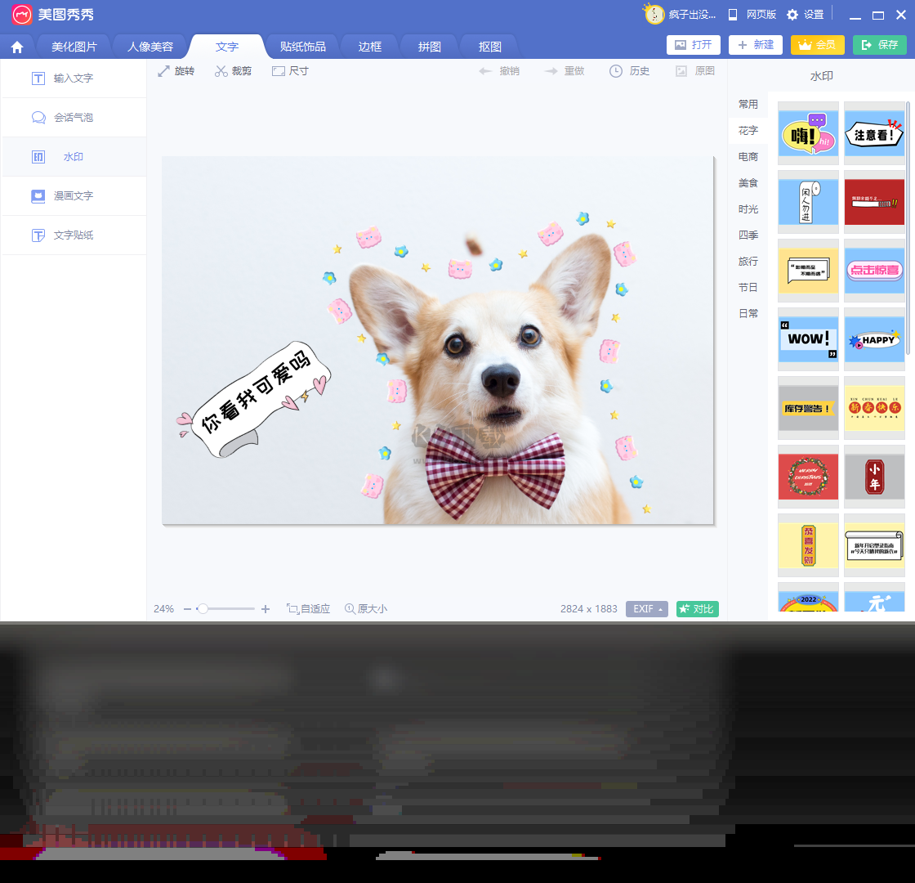Click the 历史 history icon
Viewport: 915px width, 883px height.
coord(629,71)
